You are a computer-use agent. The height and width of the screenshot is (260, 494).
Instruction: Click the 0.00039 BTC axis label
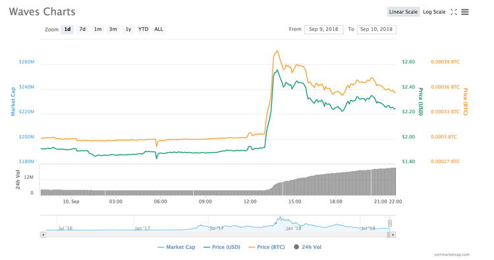click(445, 62)
